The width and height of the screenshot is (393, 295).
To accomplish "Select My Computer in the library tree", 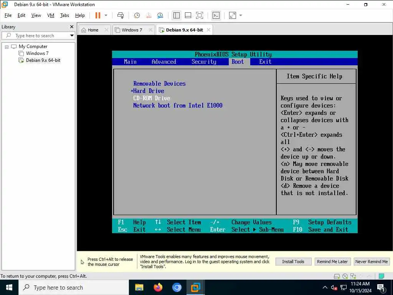I will pyautogui.click(x=33, y=46).
